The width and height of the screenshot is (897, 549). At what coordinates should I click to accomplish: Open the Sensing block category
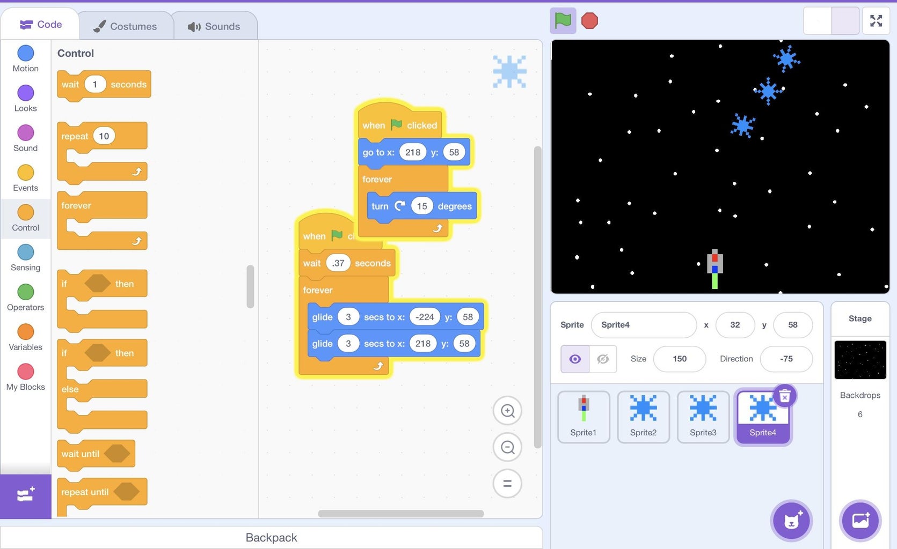[25, 257]
